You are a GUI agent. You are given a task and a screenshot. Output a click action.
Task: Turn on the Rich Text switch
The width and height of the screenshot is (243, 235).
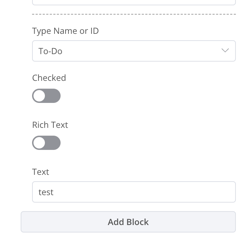coord(46,143)
